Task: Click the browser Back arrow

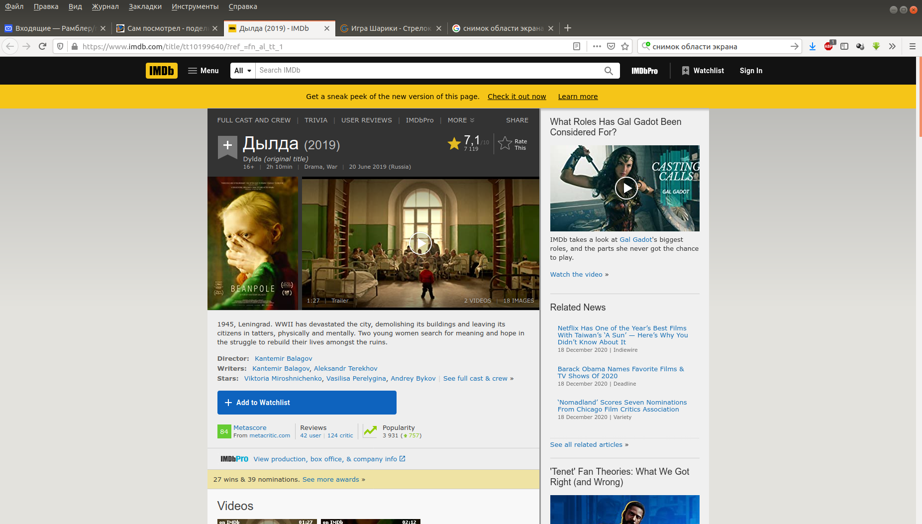Action: coord(10,46)
